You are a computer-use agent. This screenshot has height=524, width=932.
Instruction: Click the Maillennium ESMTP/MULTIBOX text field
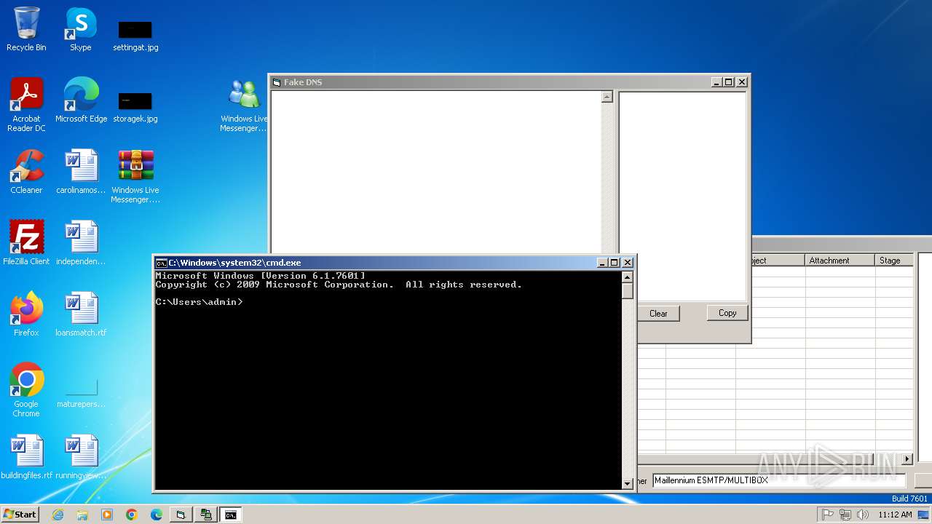tap(778, 480)
